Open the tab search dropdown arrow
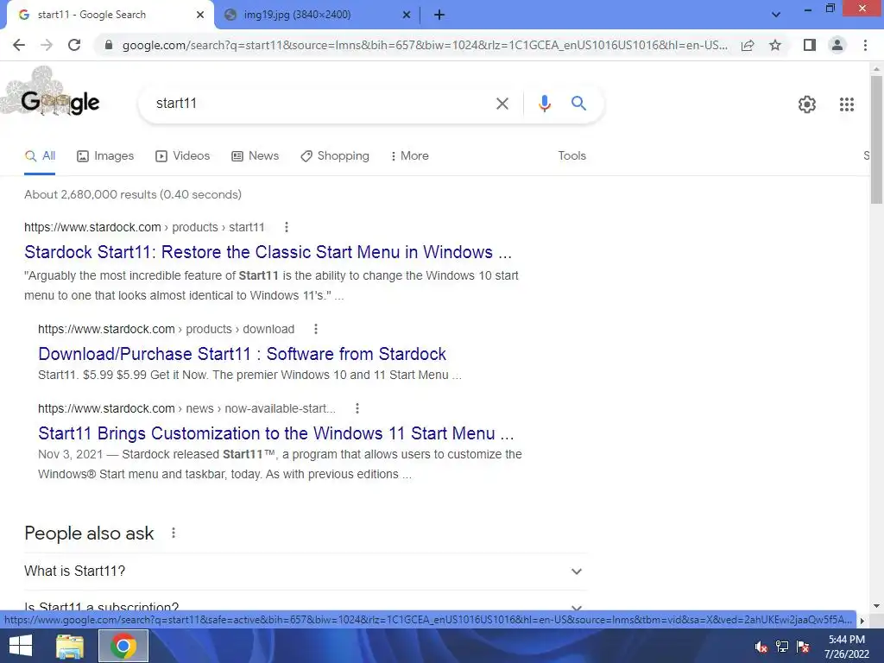Screen dimensions: 884x663 click(x=776, y=15)
